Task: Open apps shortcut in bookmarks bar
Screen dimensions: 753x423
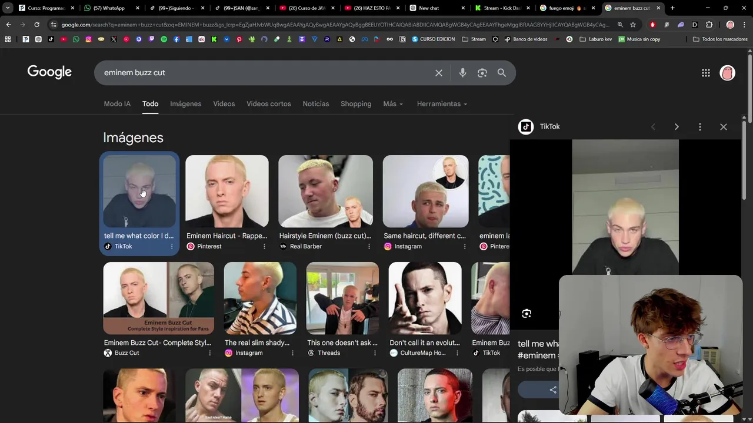Action: [x=8, y=39]
